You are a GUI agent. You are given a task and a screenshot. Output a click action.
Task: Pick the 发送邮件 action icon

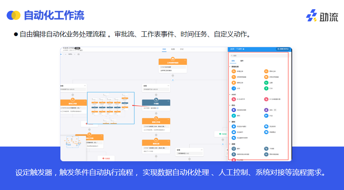[x=234, y=132]
